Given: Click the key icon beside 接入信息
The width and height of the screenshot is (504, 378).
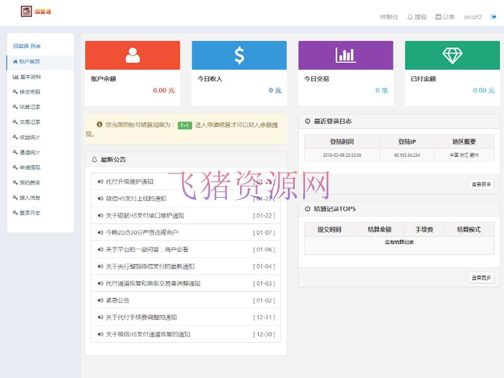Looking at the screenshot, I should pos(15,197).
